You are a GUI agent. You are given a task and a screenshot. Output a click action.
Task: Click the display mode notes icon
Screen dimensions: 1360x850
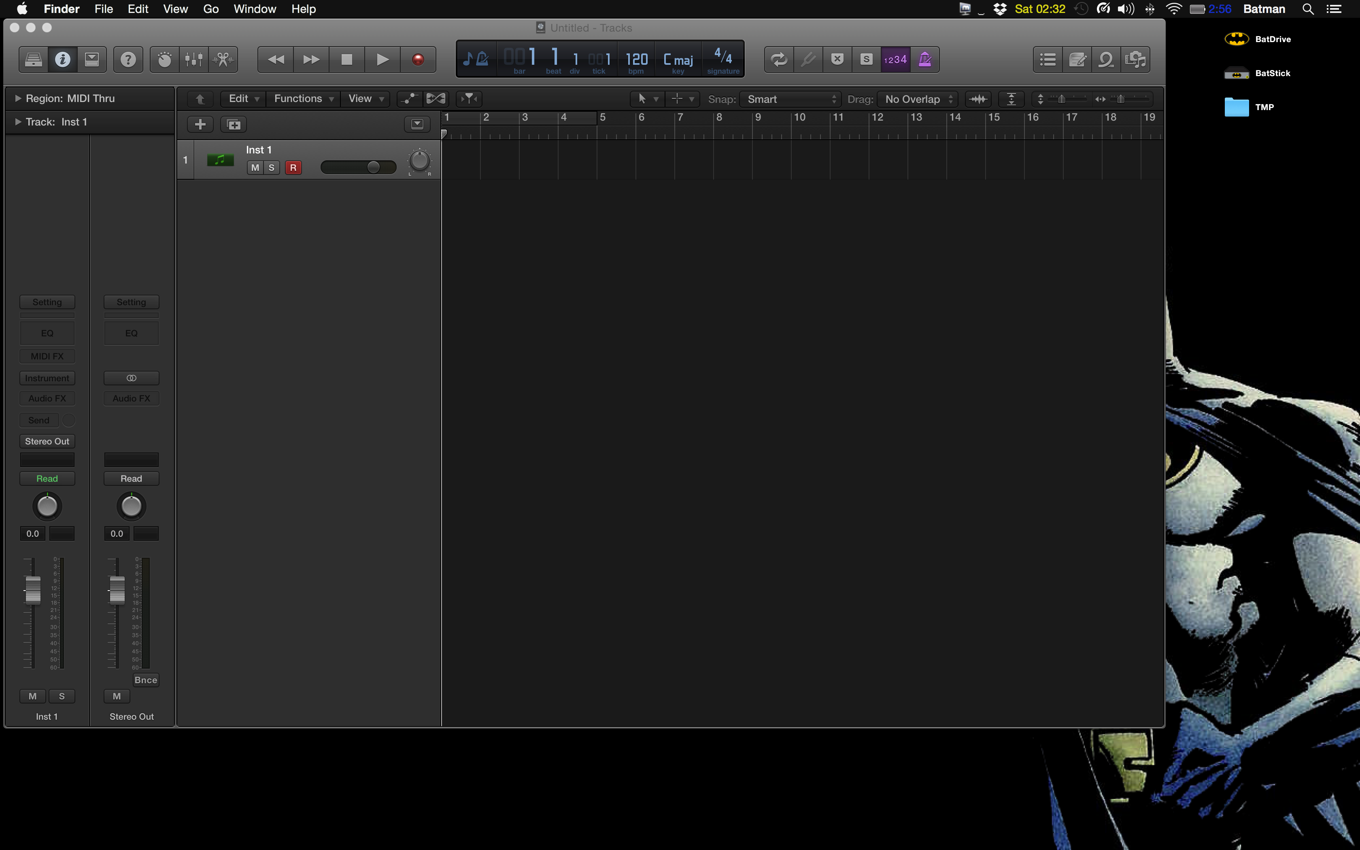point(476,58)
